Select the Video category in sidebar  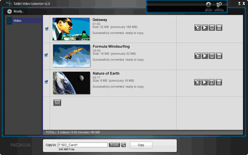[17, 21]
